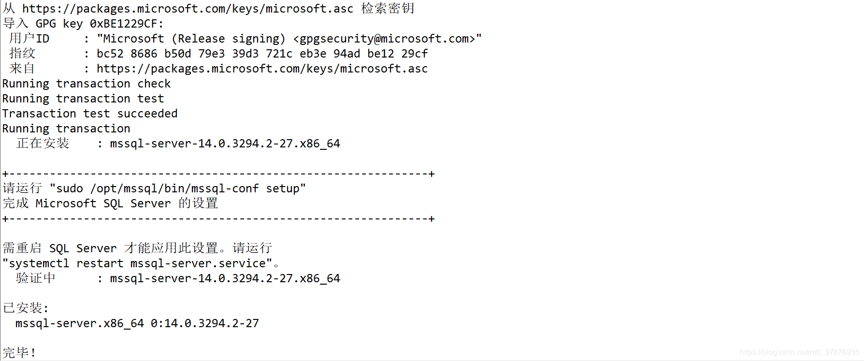Click the "Transaction test succeeded" line
The width and height of the screenshot is (864, 361).
[90, 114]
